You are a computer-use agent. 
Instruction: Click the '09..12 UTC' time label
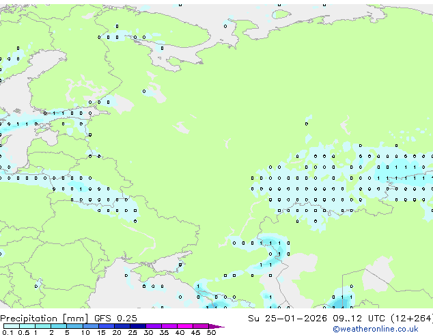[359, 319]
